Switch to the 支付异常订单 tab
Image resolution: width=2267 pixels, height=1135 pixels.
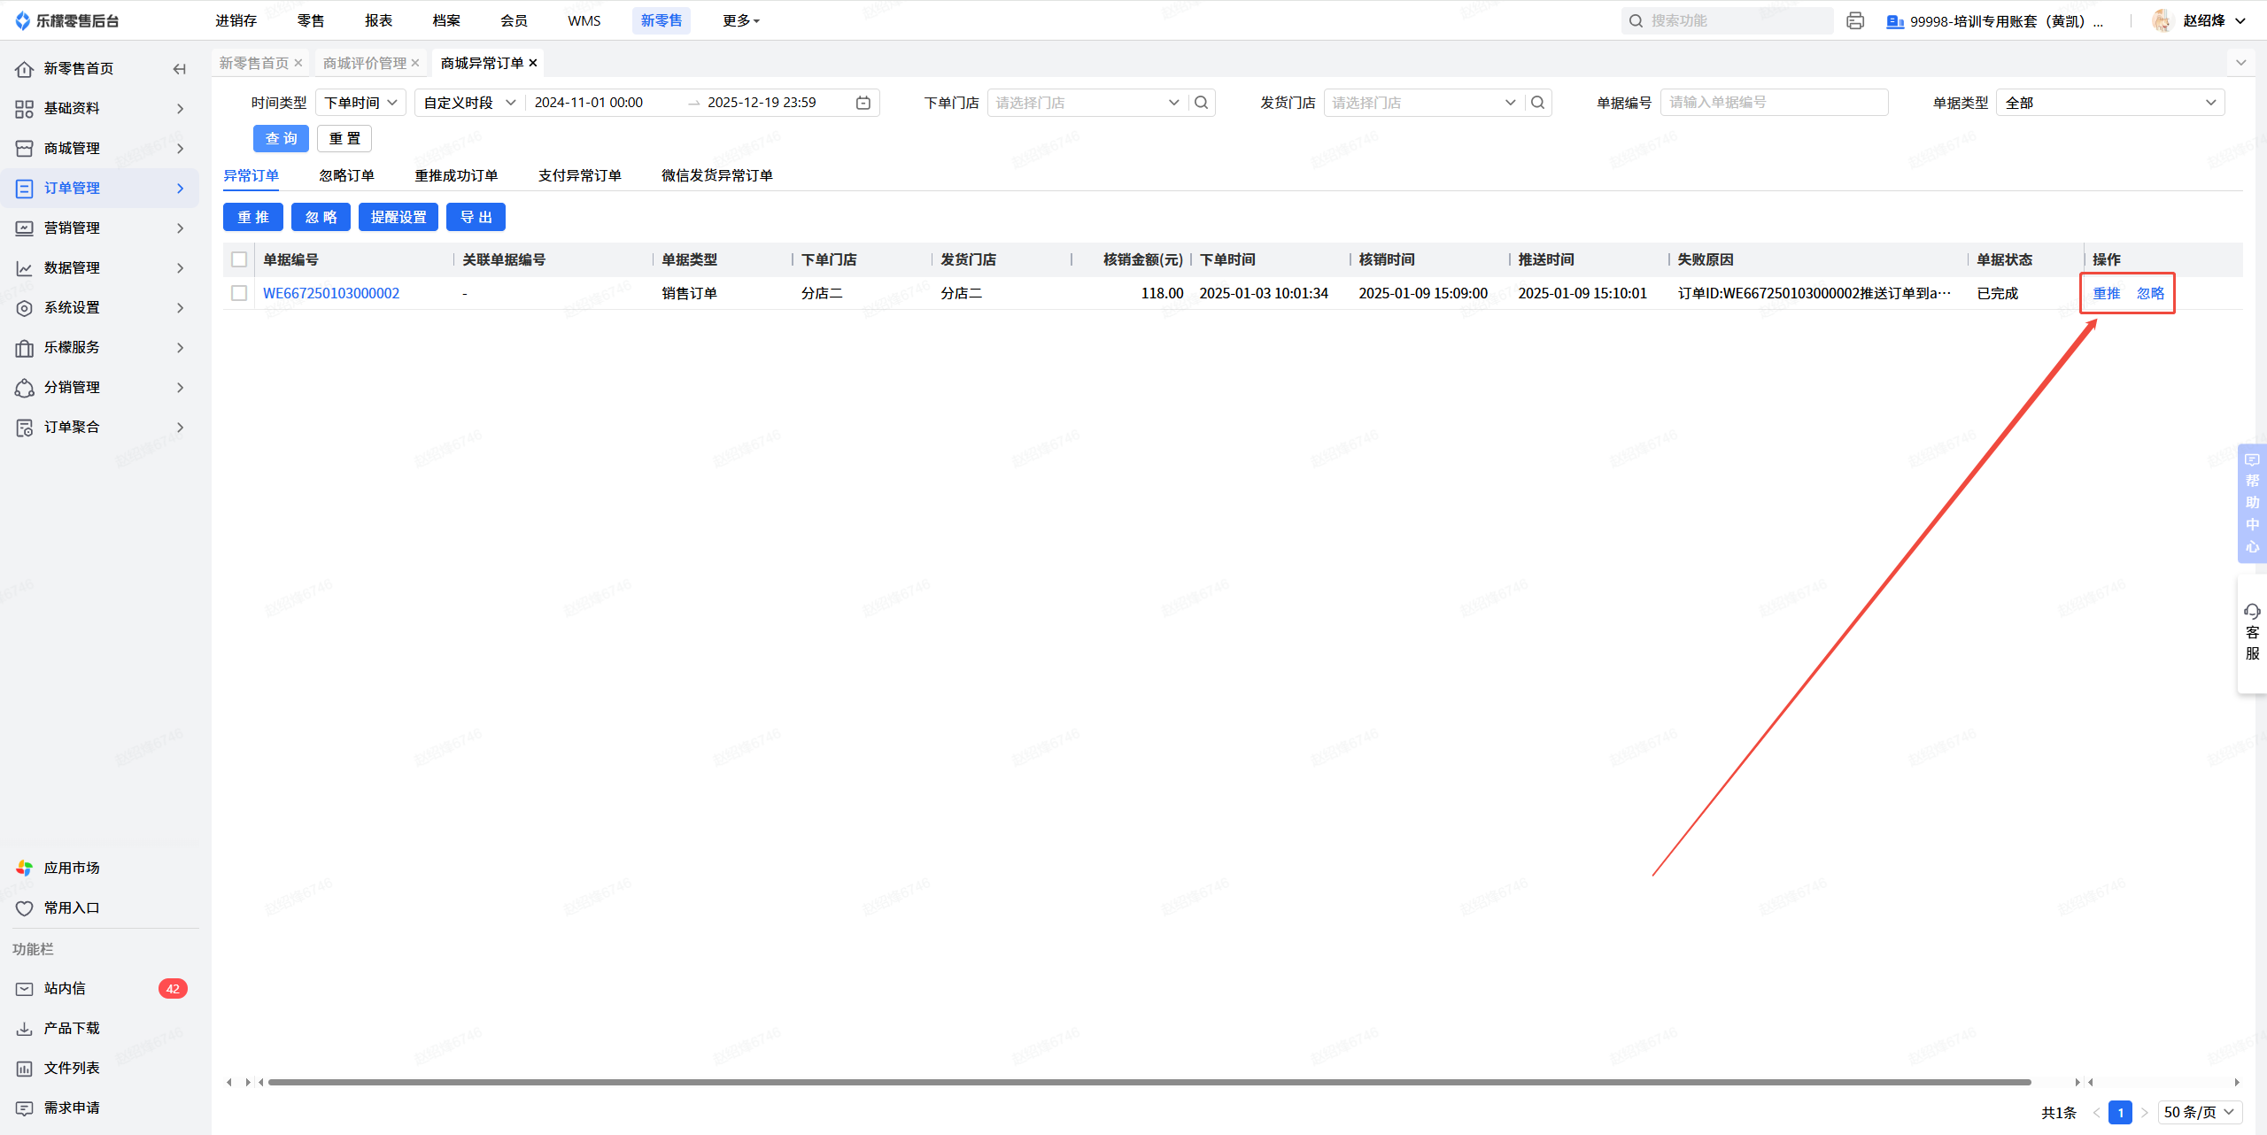click(x=579, y=175)
